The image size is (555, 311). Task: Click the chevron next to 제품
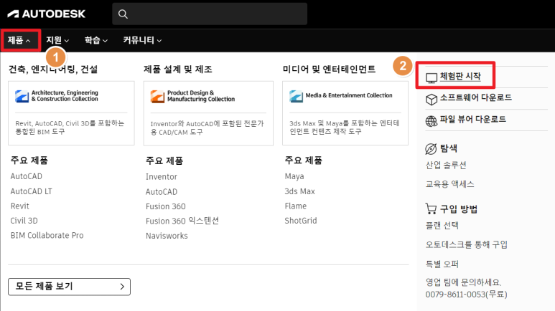(28, 41)
